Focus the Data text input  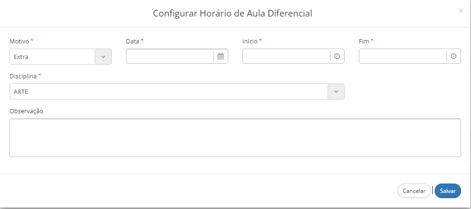[170, 56]
